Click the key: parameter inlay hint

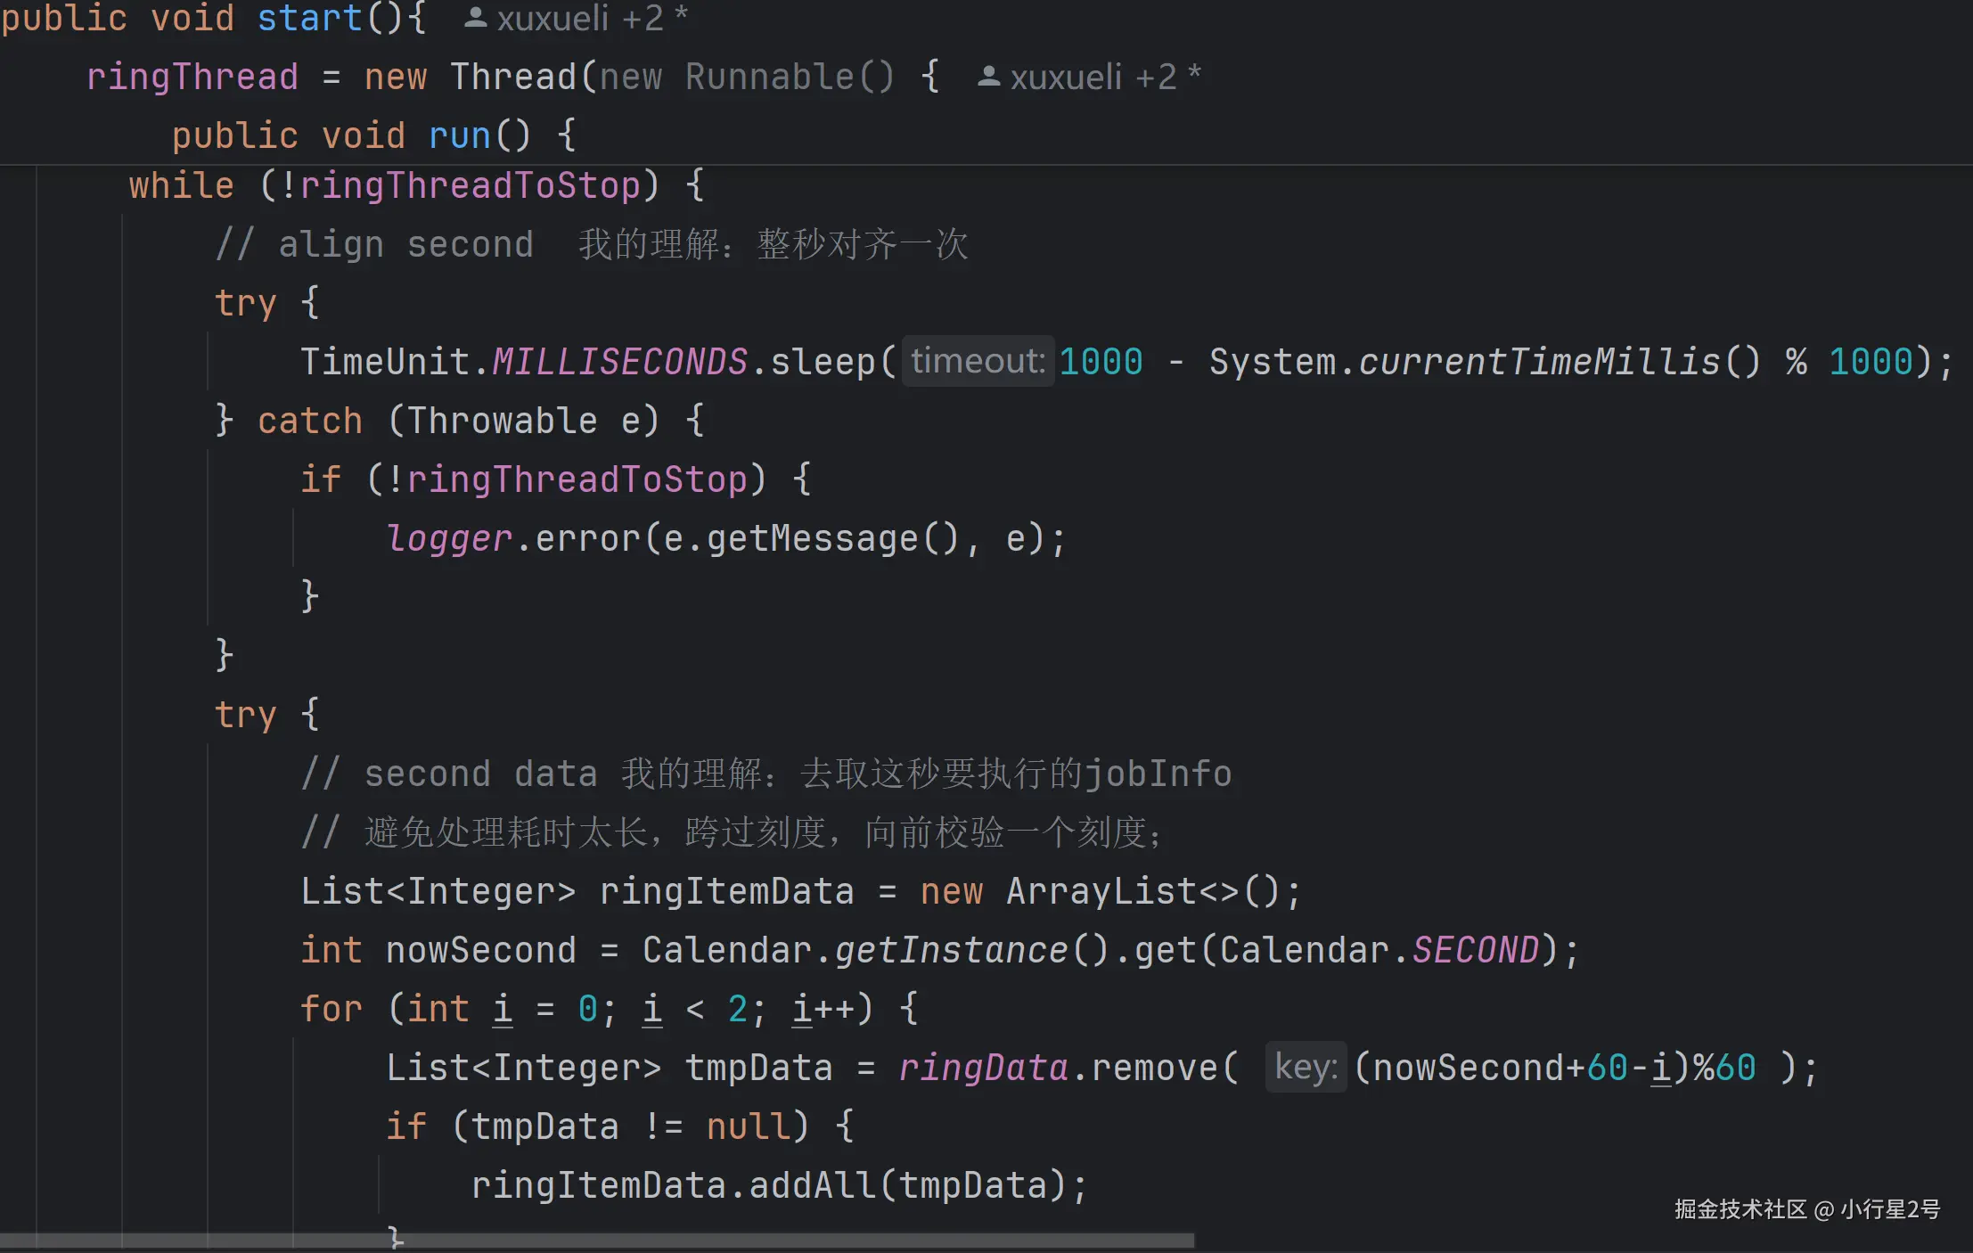click(x=1306, y=1067)
